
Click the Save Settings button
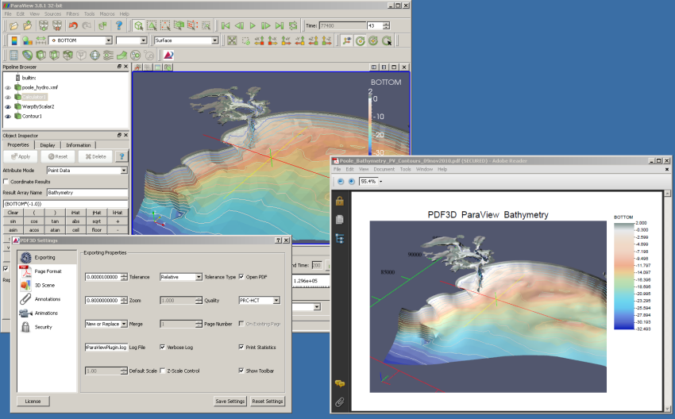(230, 402)
